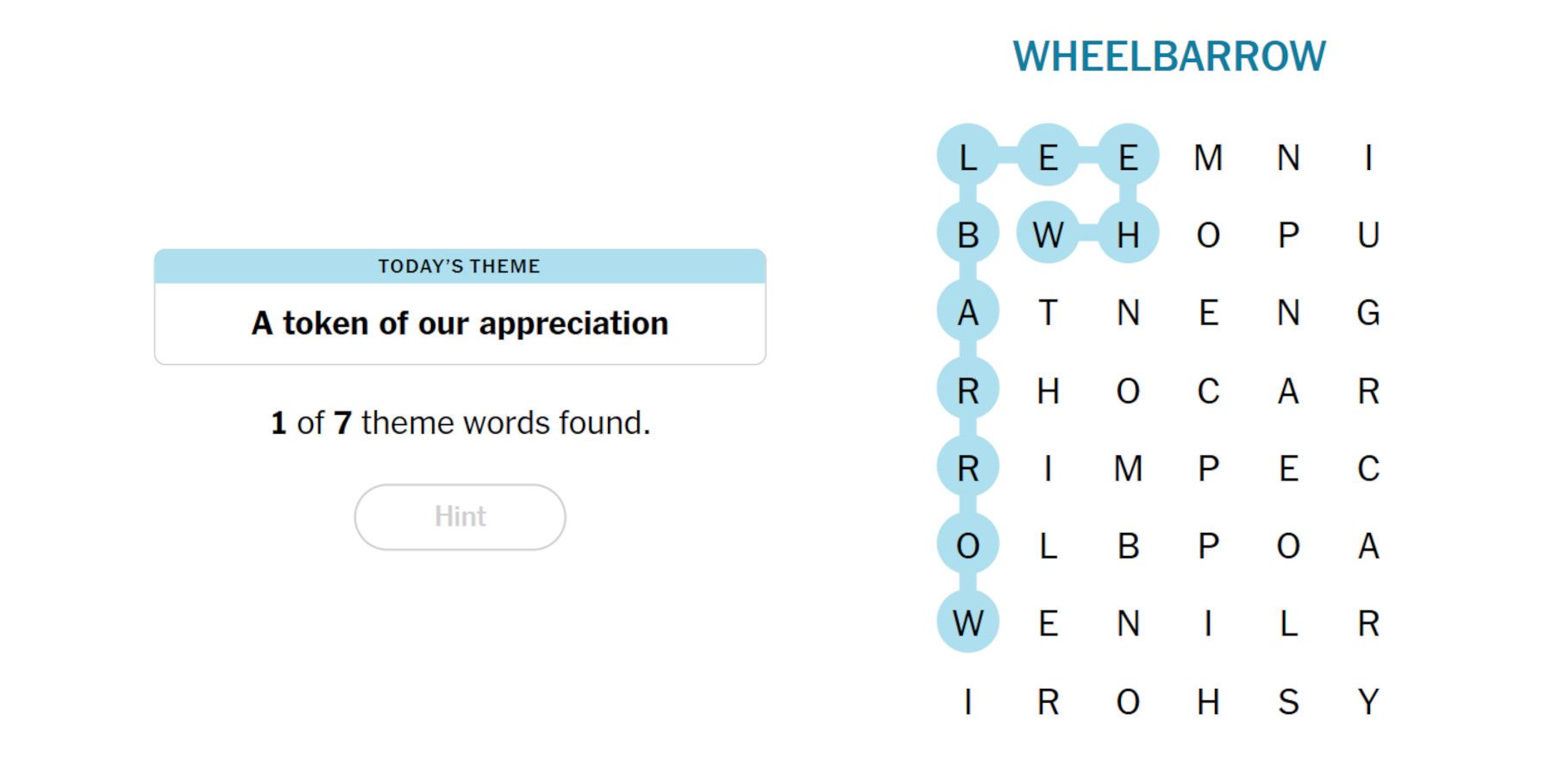Click the Hint button
Viewport: 1552px width, 776px height.
[460, 516]
